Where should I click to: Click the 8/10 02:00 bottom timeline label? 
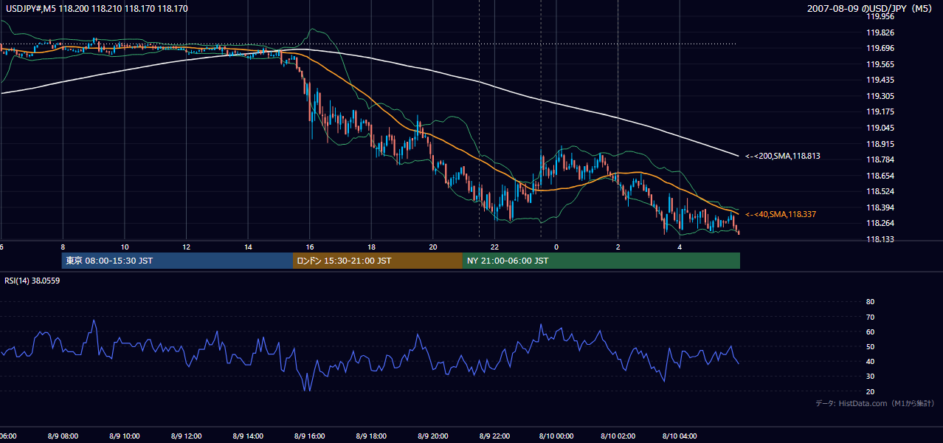click(x=618, y=436)
